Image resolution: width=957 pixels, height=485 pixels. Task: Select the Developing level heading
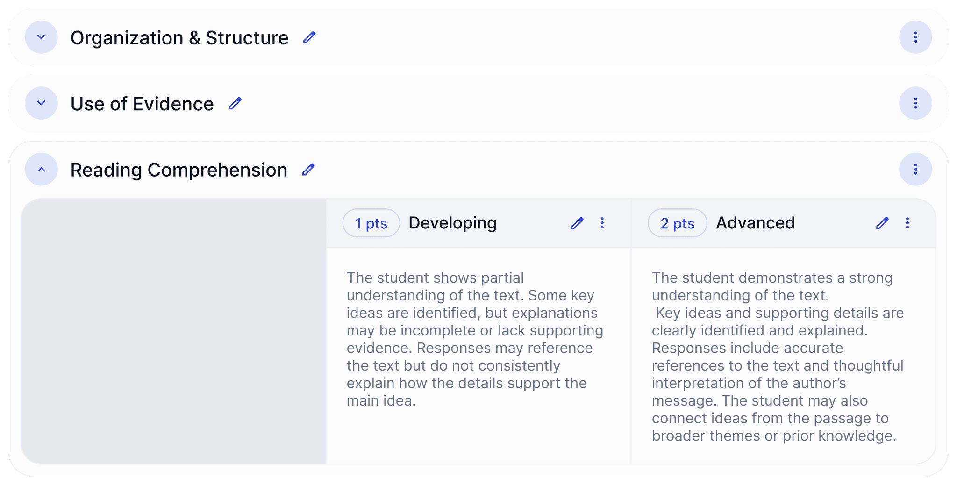click(x=452, y=223)
